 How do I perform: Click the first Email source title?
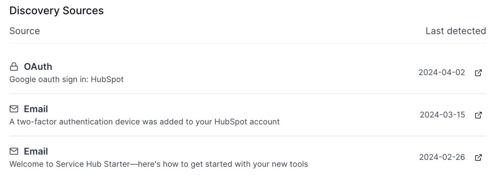[36, 109]
